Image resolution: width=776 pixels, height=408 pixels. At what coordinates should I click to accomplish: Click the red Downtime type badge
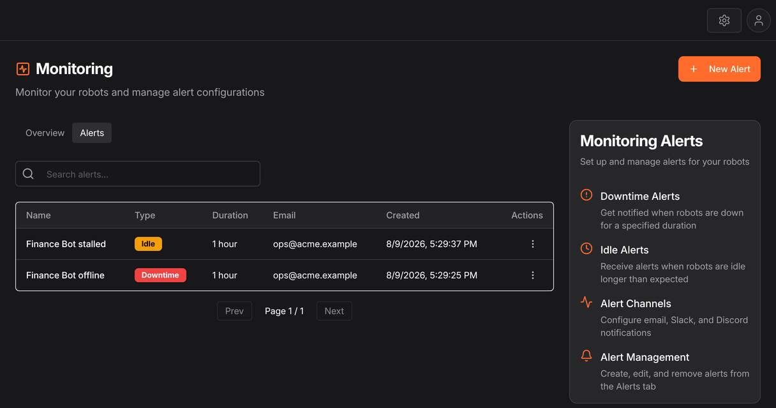(x=160, y=275)
